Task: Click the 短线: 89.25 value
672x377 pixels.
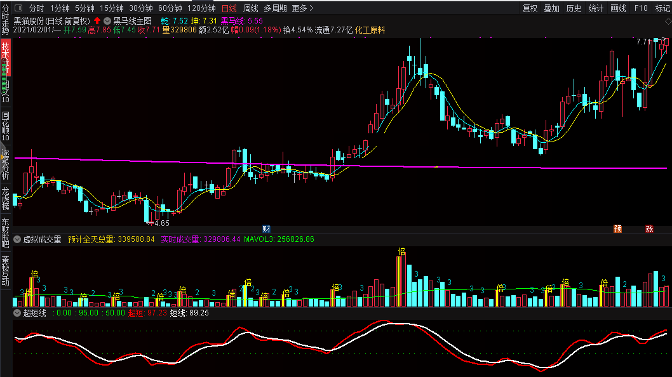Action: tap(189, 313)
